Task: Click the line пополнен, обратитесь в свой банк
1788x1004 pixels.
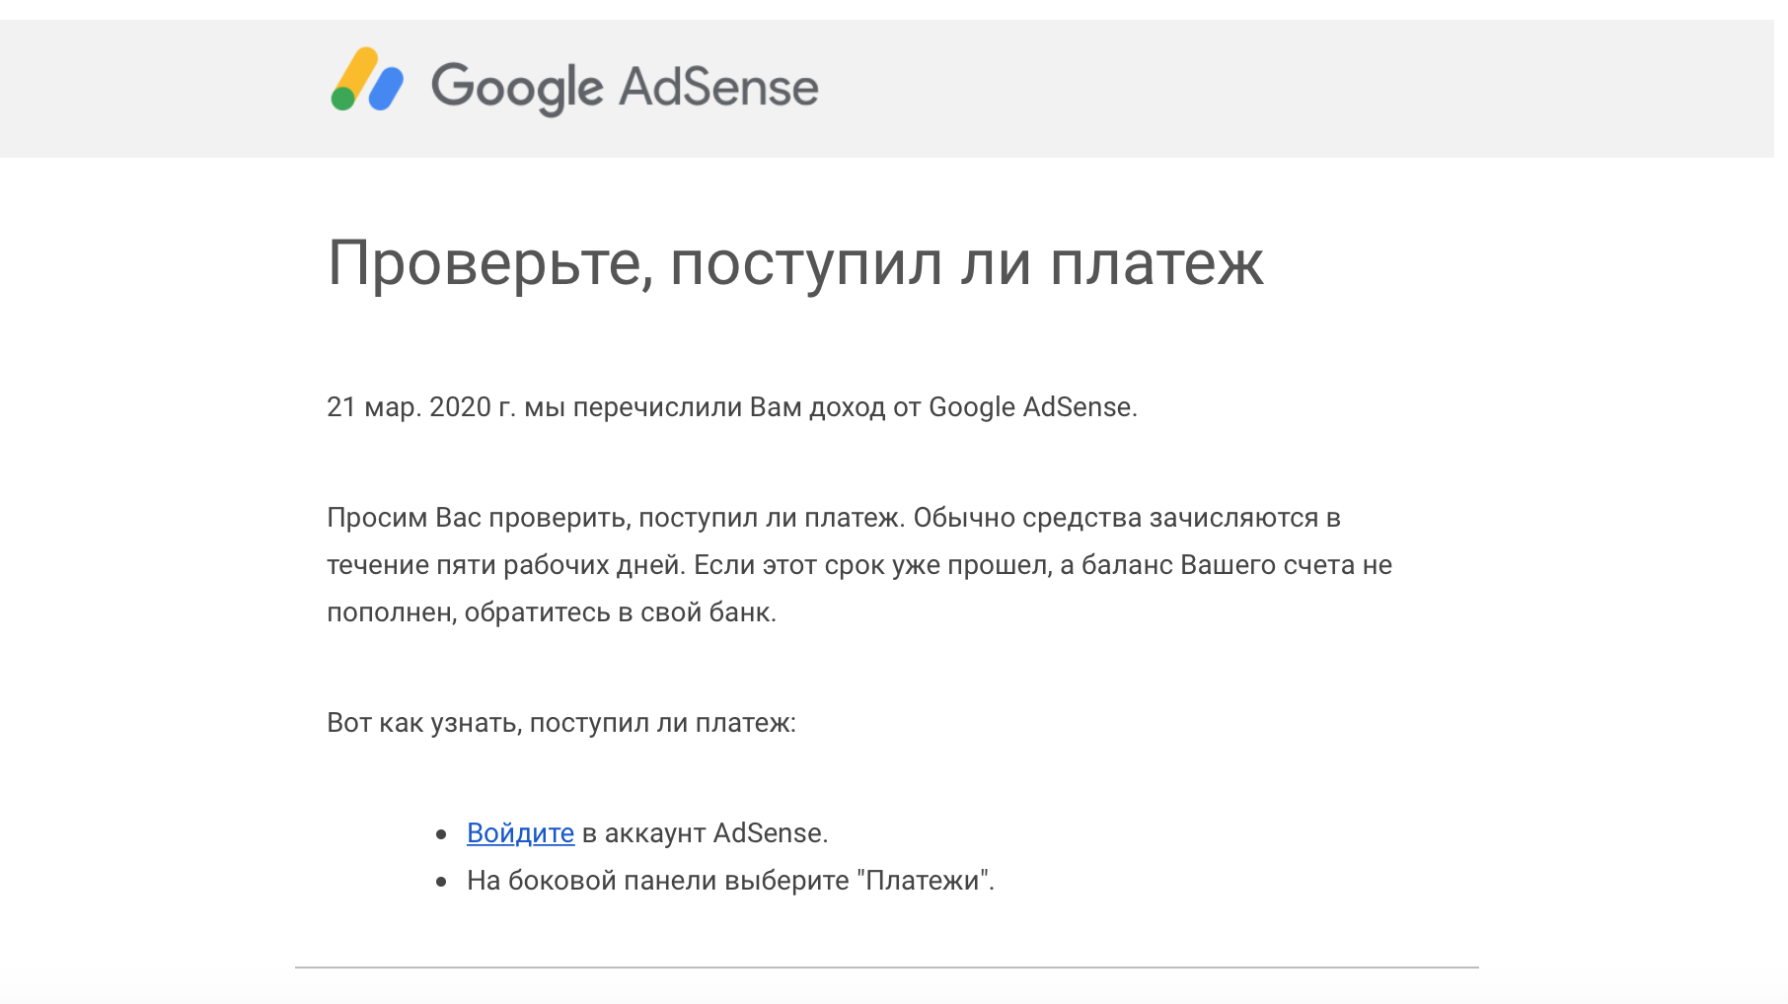Action: pos(552,612)
